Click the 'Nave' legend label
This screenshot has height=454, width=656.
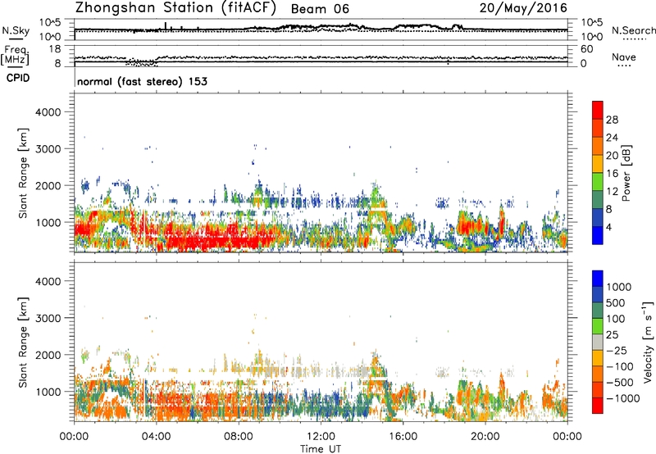point(624,57)
